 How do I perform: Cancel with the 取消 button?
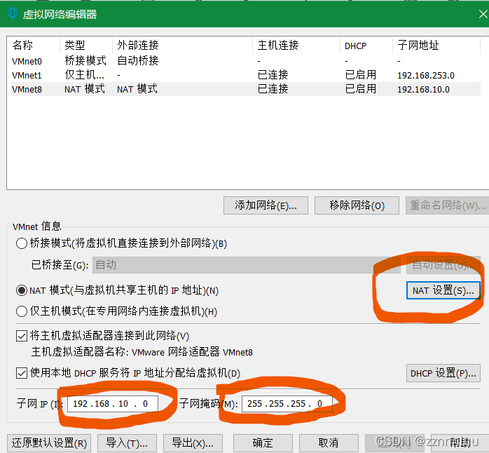(x=329, y=443)
